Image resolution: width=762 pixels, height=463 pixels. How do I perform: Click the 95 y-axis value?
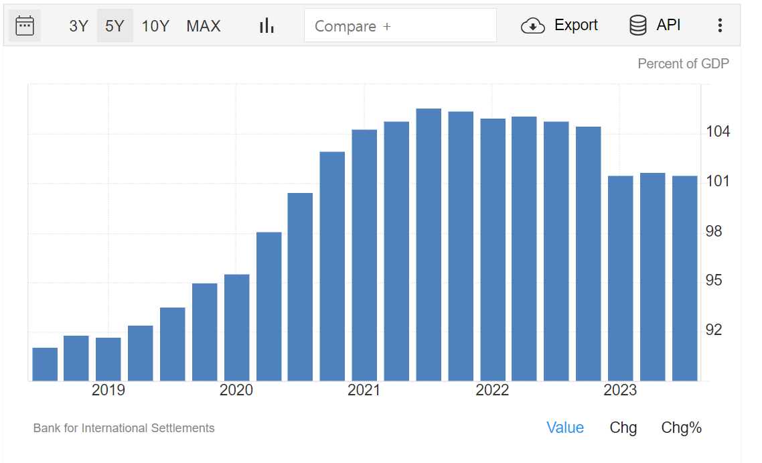click(714, 280)
